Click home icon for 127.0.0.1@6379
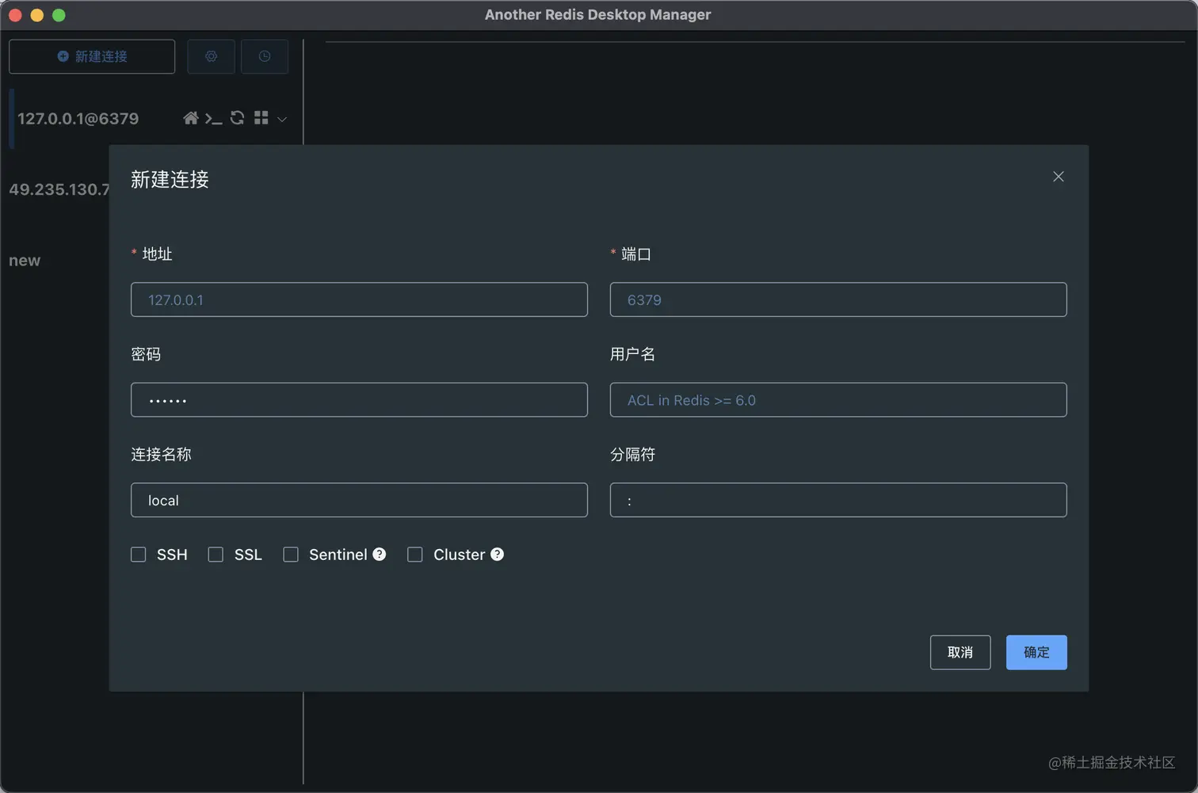Image resolution: width=1198 pixels, height=793 pixels. [x=190, y=118]
